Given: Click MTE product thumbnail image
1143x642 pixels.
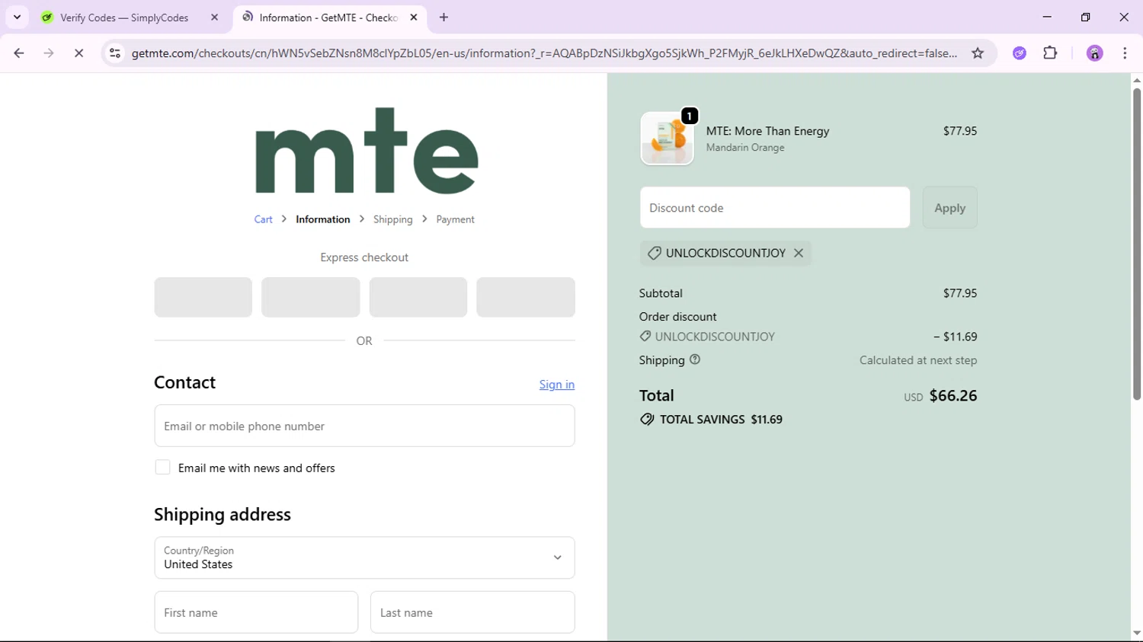Looking at the screenshot, I should [x=667, y=139].
